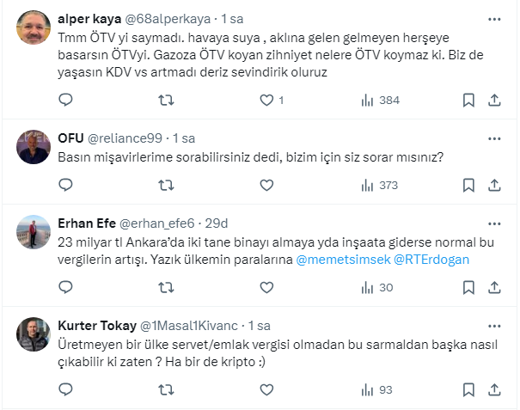This screenshot has width=520, height=410.
Task: Retweet OFU's post
Action: coord(168,185)
